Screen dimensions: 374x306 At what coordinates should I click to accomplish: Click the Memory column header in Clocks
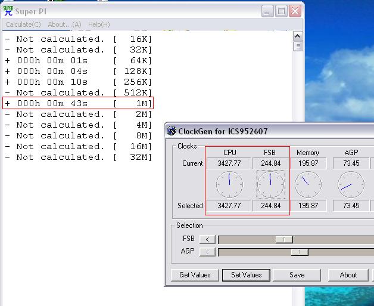point(308,152)
